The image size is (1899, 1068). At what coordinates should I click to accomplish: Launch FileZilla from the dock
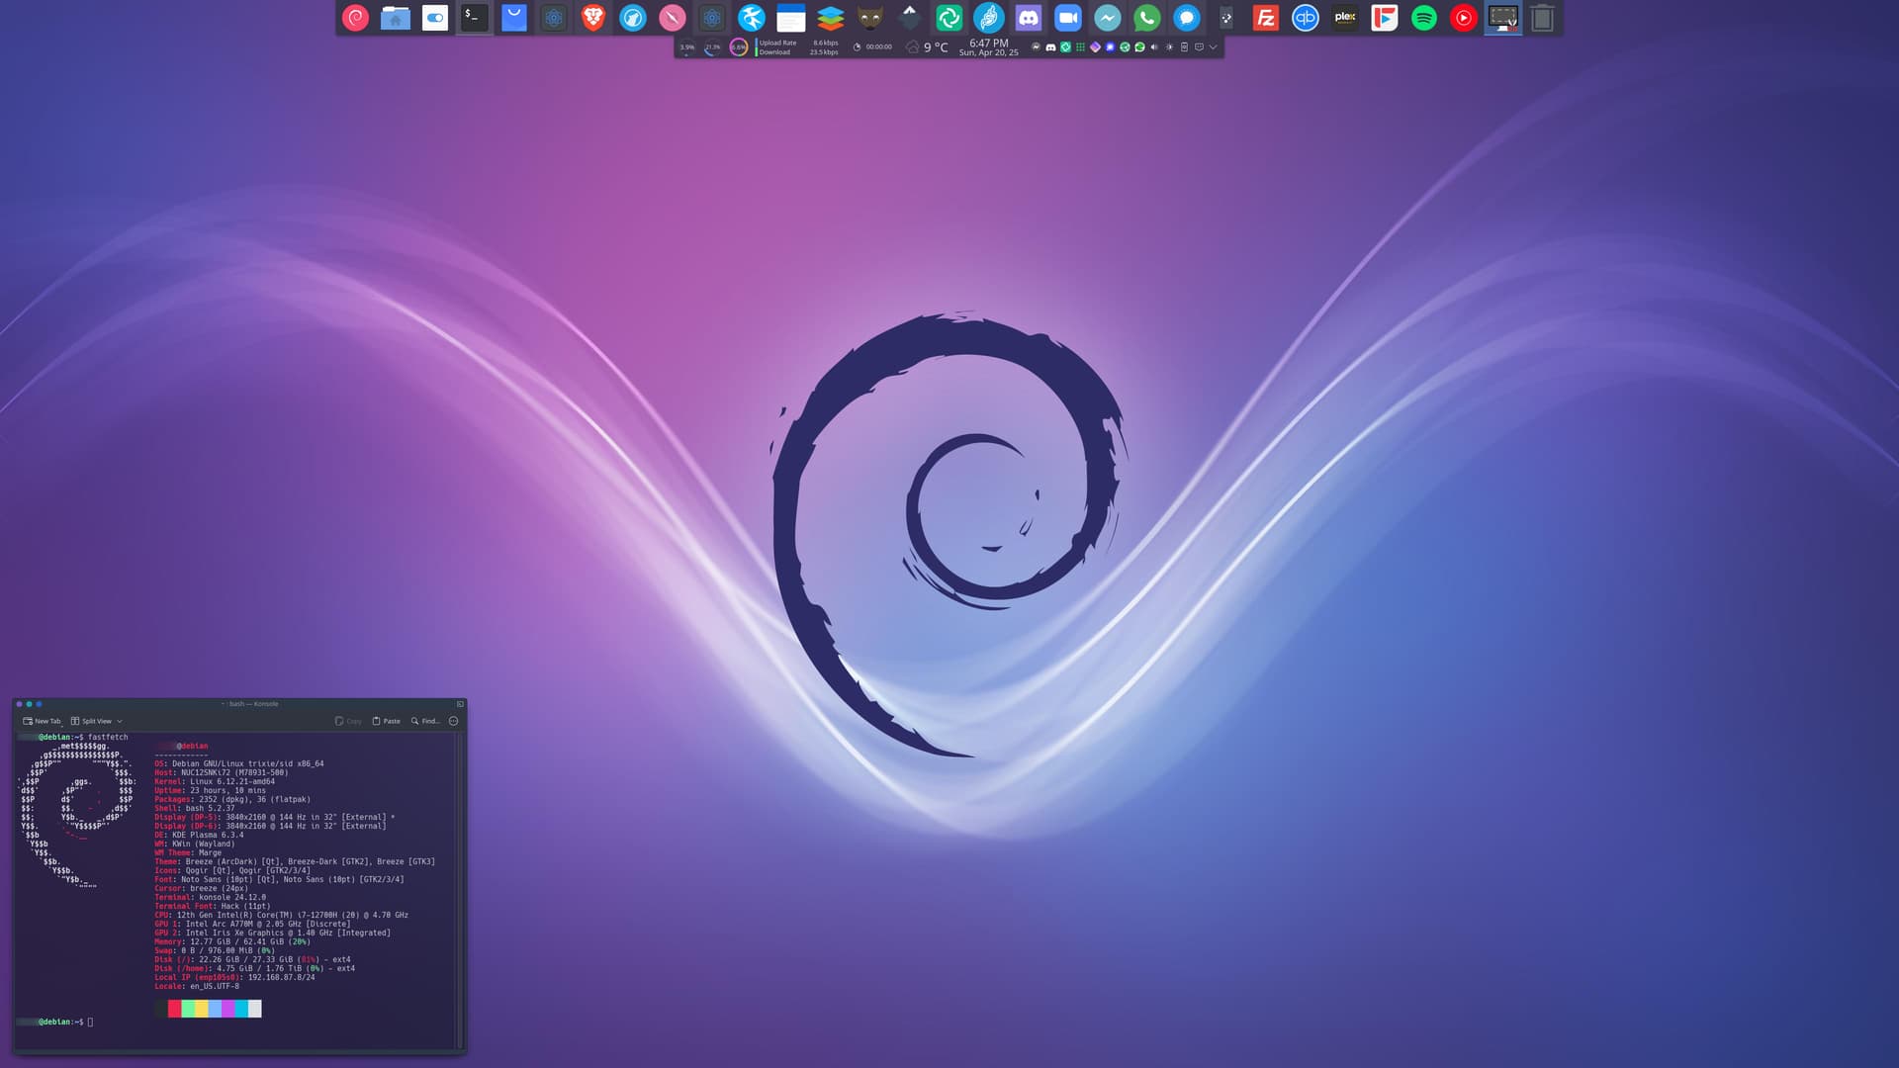pyautogui.click(x=1266, y=18)
